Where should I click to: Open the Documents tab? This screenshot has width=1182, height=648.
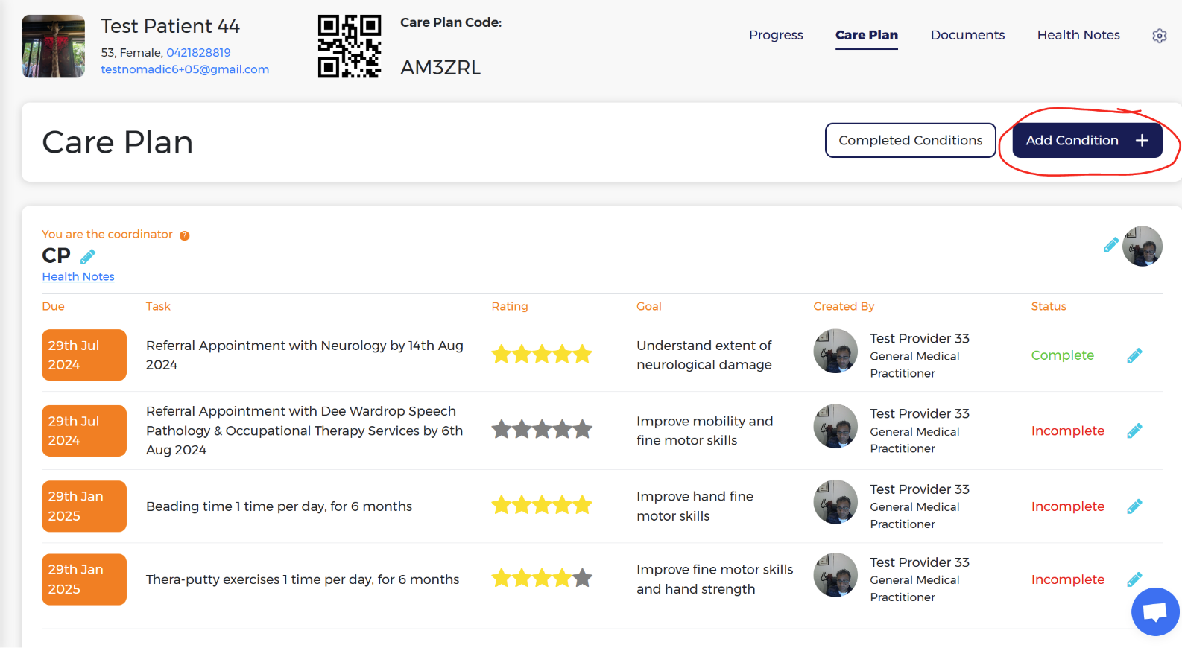click(x=967, y=35)
